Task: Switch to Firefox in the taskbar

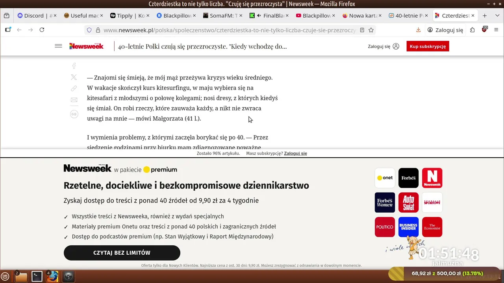Action: click(53, 276)
